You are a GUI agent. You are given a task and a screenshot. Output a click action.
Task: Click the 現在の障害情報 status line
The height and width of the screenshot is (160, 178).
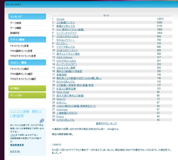63,134
